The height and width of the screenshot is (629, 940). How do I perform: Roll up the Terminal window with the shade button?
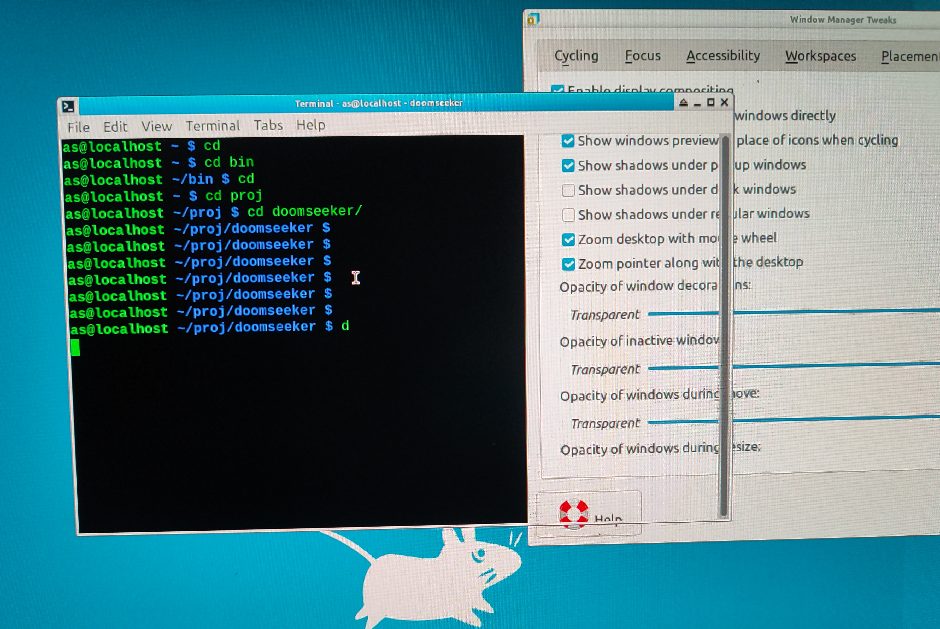[x=684, y=103]
